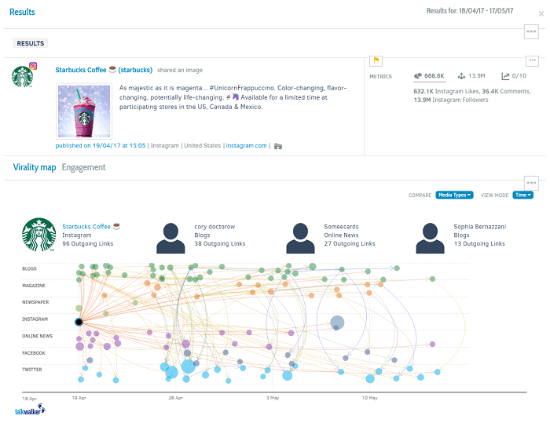Viewport: 550px width, 423px height.
Task: Select the black Instagram origin node
Action: pos(79,322)
